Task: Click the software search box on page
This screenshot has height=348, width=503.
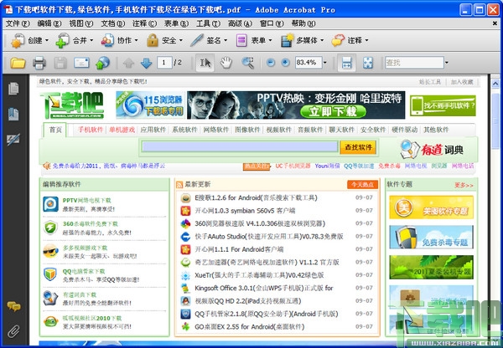Action: (x=240, y=146)
